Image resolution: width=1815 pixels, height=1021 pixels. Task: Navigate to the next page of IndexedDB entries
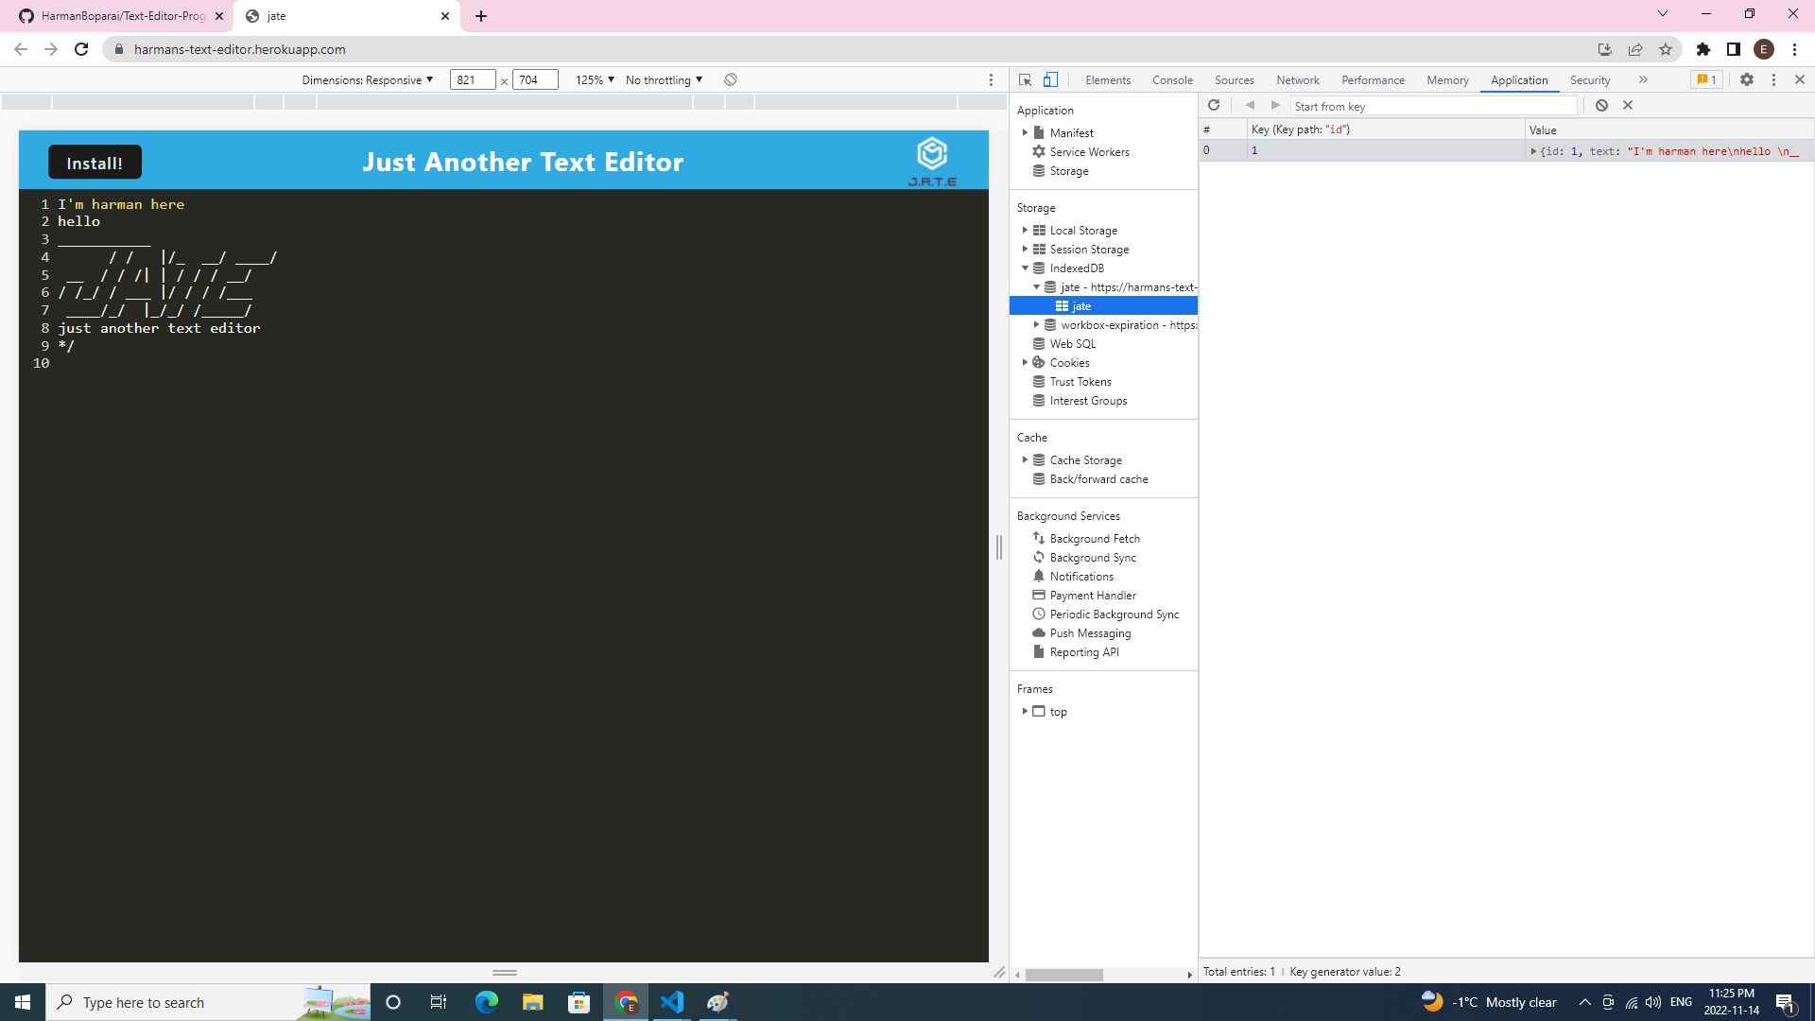click(x=1276, y=105)
